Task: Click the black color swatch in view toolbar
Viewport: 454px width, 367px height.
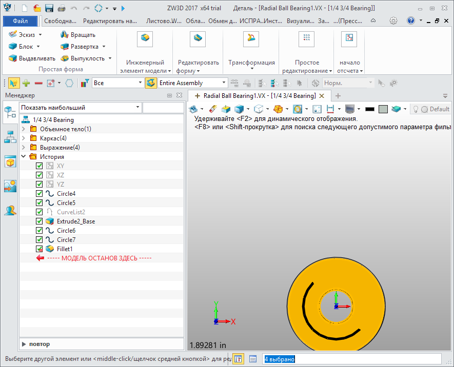Action: pos(369,109)
